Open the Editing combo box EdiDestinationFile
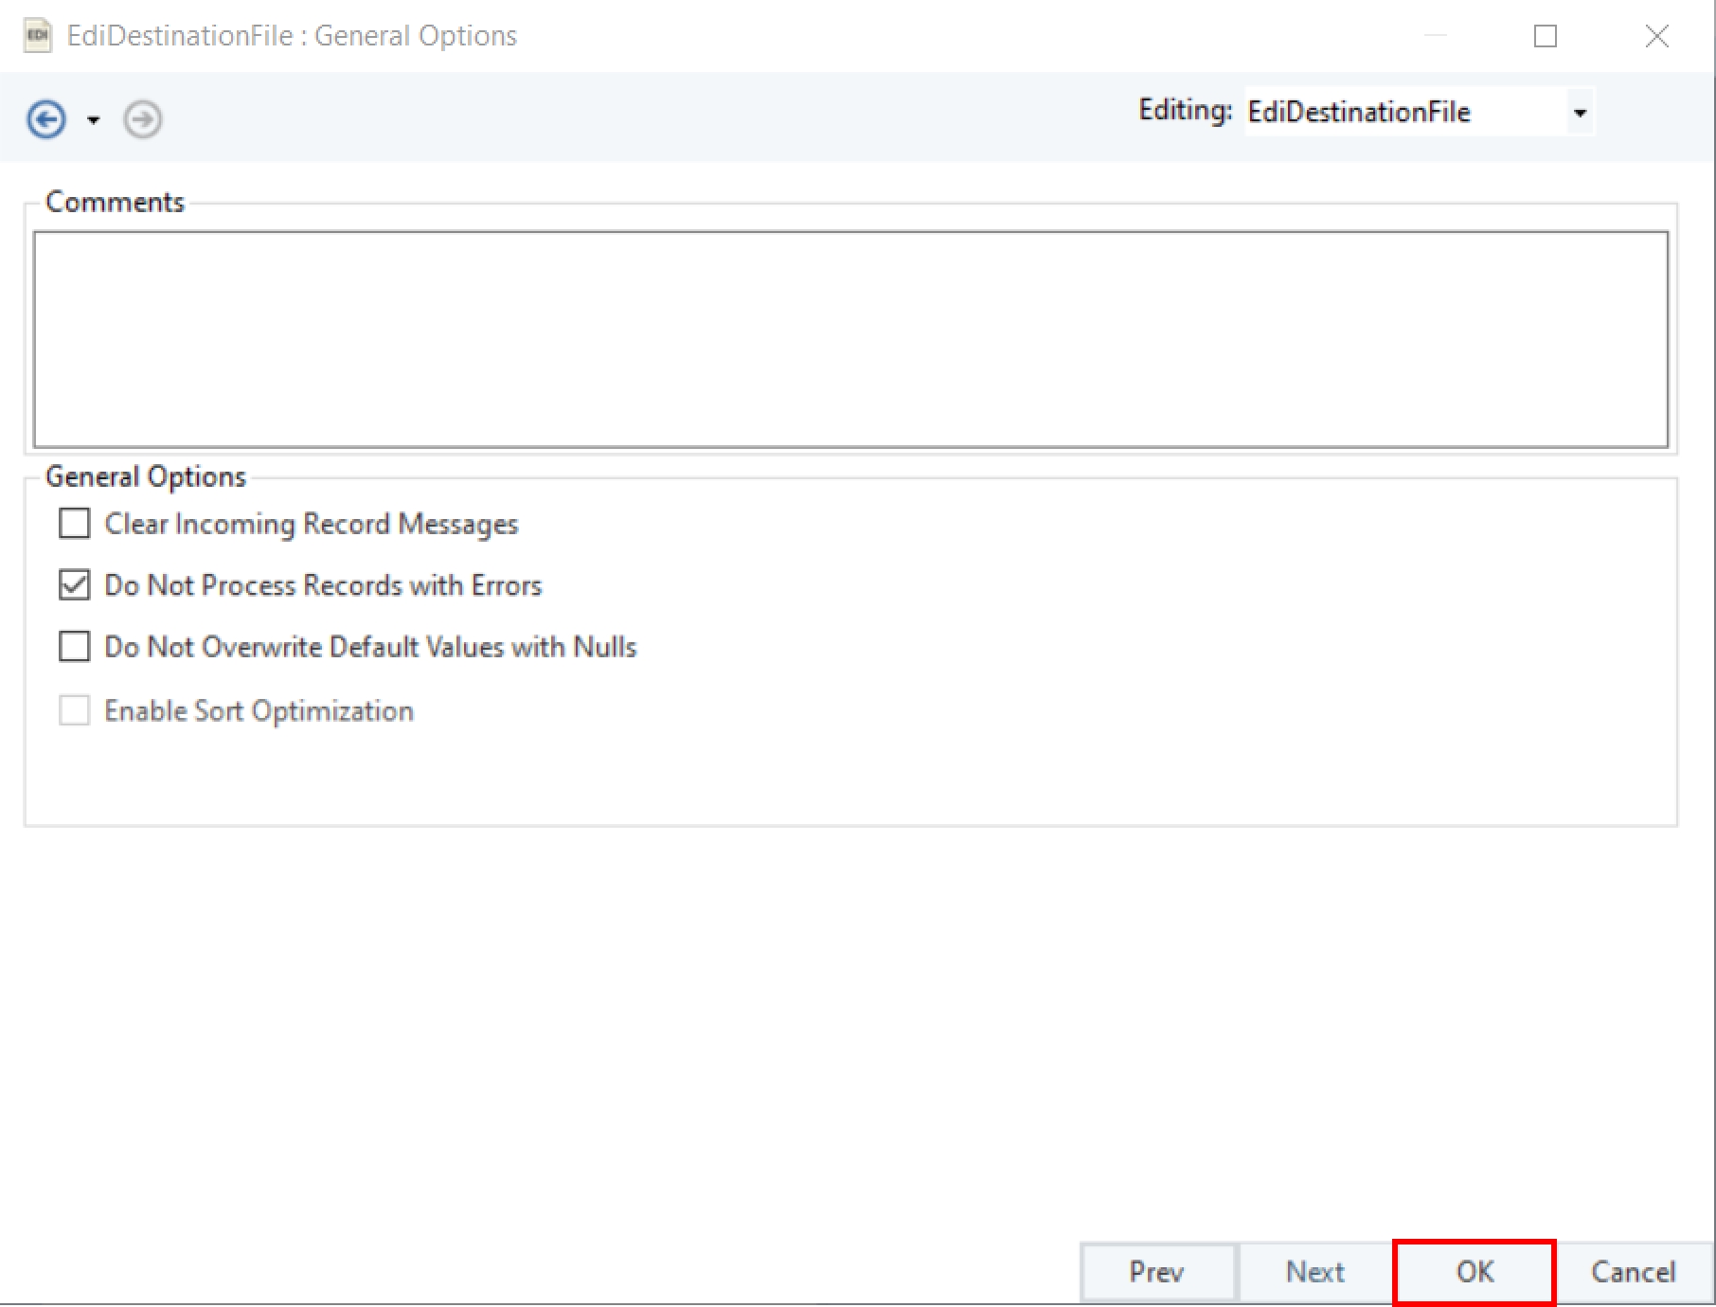 1419,112
